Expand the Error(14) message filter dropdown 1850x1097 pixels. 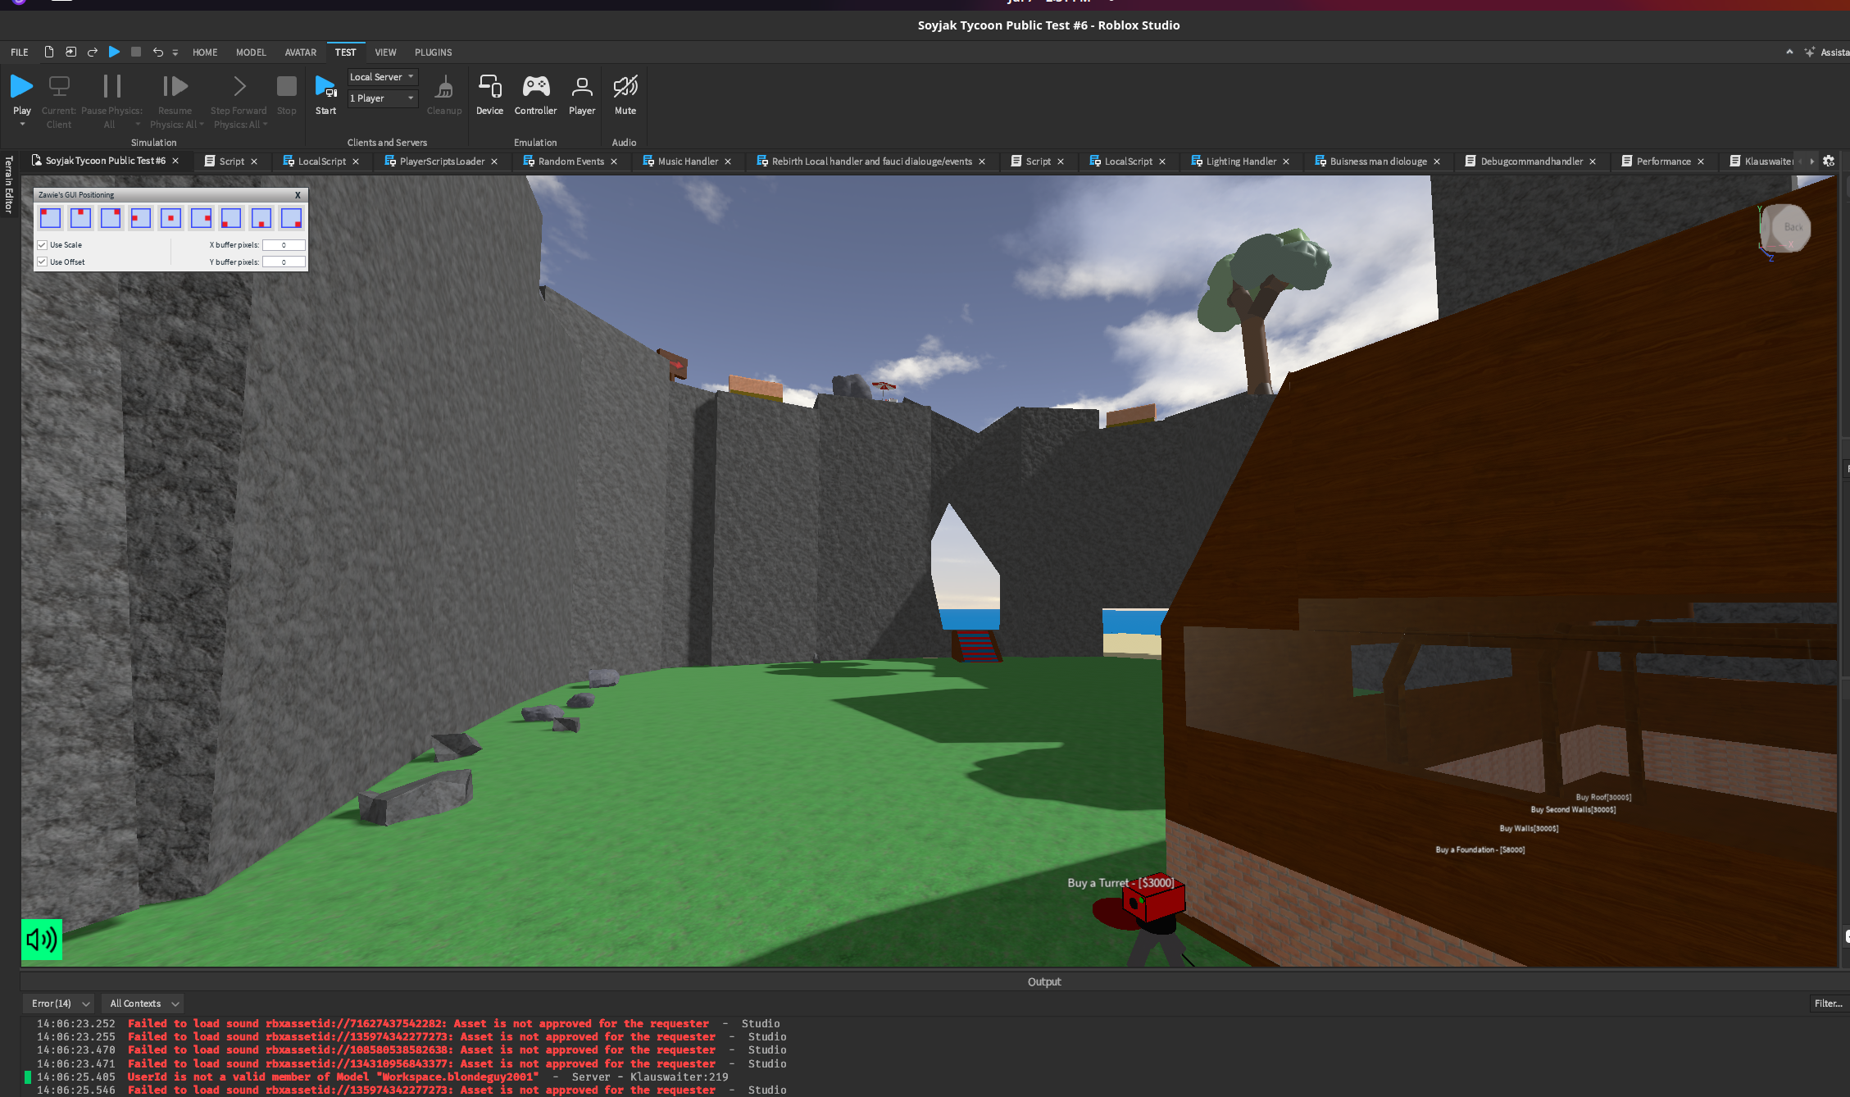[60, 1004]
